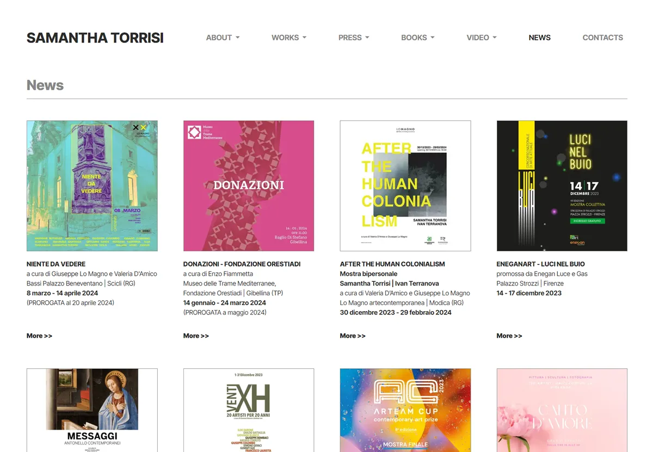Click More >> under Donazioni - Fondazione Orestiadi
Viewport: 653px width, 452px height.
(x=196, y=336)
